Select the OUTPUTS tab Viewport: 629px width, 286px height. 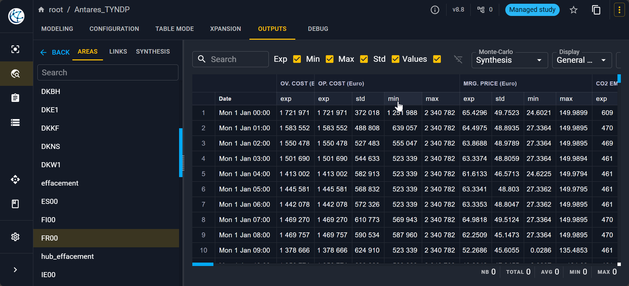[x=272, y=29]
